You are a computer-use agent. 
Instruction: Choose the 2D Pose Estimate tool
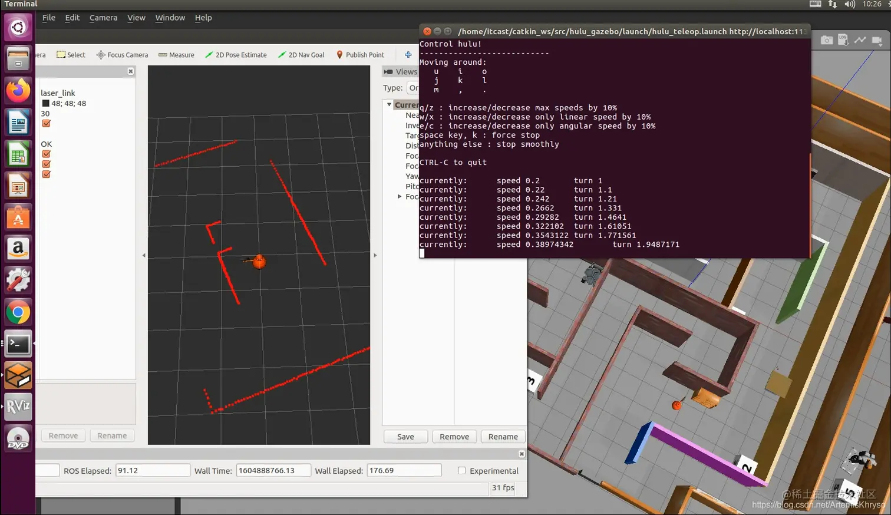[x=236, y=55]
